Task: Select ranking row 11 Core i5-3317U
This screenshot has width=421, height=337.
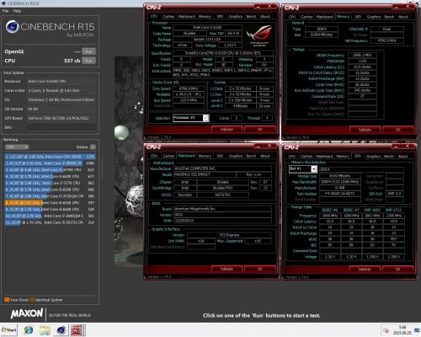Action: tap(50, 222)
